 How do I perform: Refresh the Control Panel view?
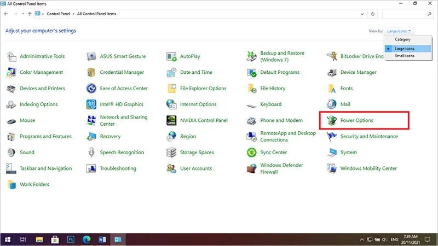373,14
